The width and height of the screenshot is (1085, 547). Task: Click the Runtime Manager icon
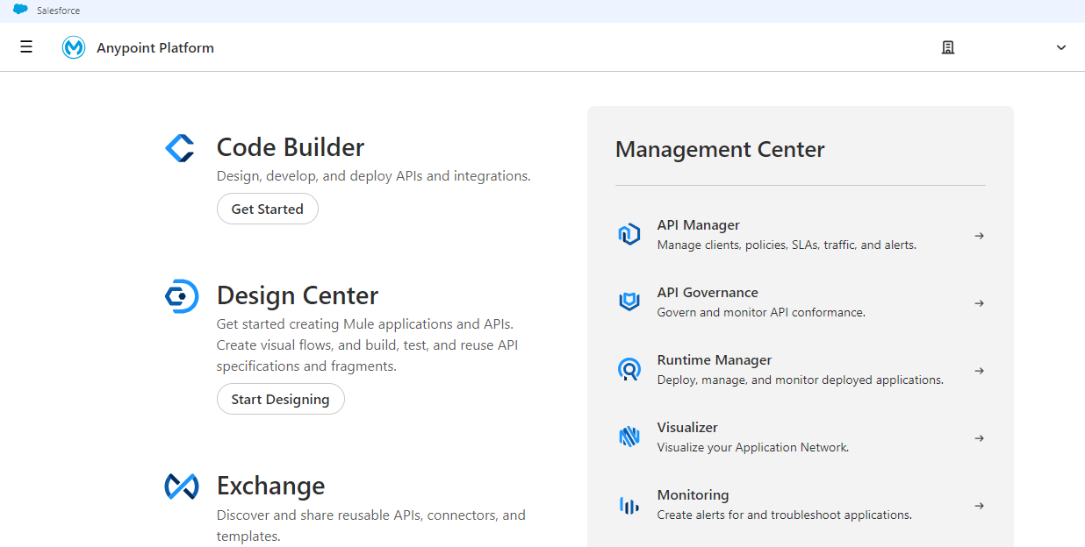629,369
